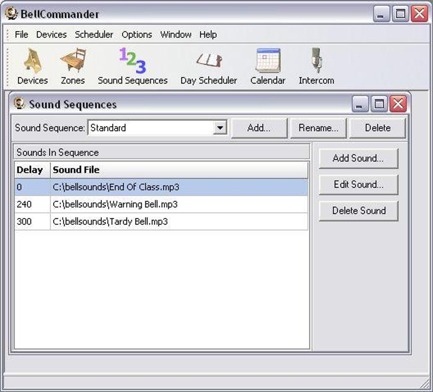Click the Add Sound... button
Viewport: 433px width, 392px height.
pyautogui.click(x=358, y=158)
